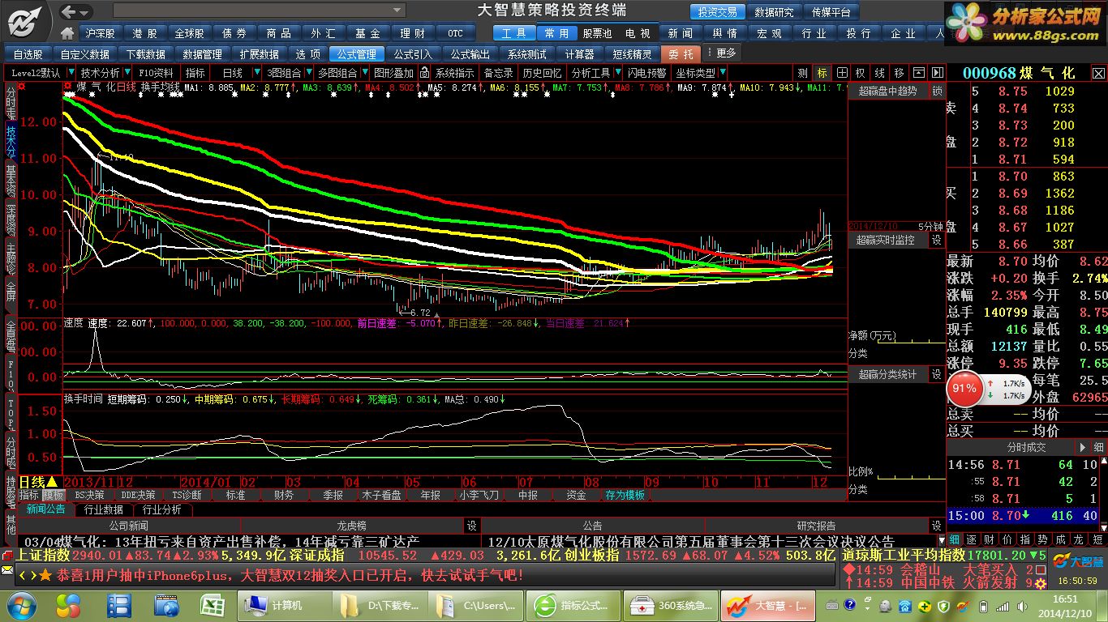Click the star icon on the announcement bar
This screenshot has width=1108, height=622.
click(45, 575)
